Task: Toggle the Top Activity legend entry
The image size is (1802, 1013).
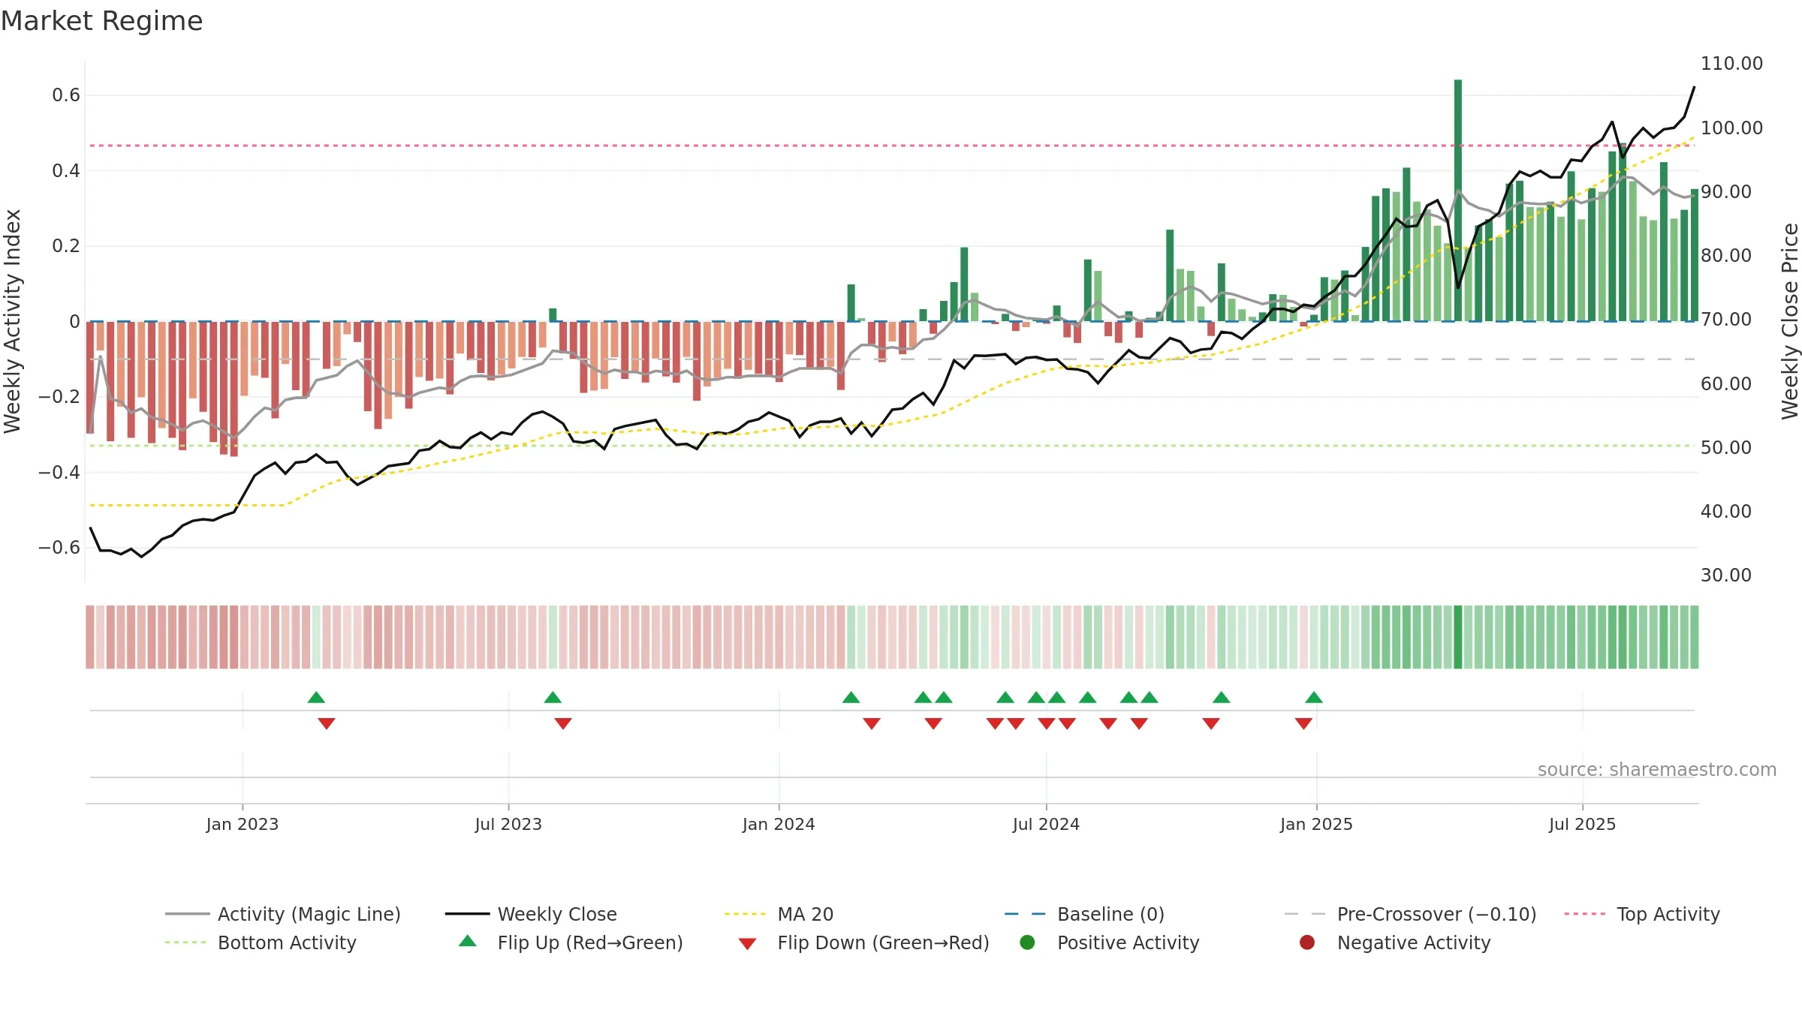Action: pyautogui.click(x=1642, y=914)
